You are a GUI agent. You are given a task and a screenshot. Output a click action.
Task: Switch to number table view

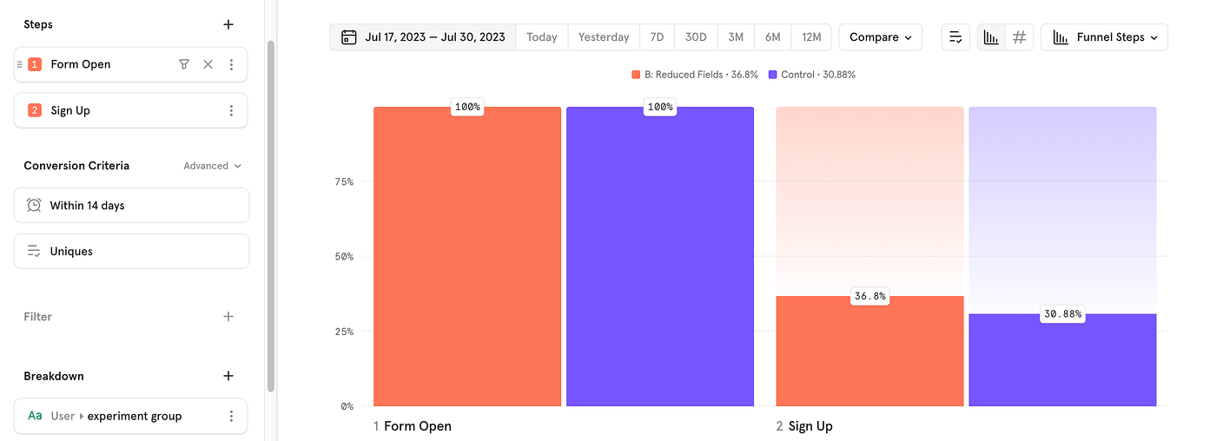pyautogui.click(x=1020, y=37)
